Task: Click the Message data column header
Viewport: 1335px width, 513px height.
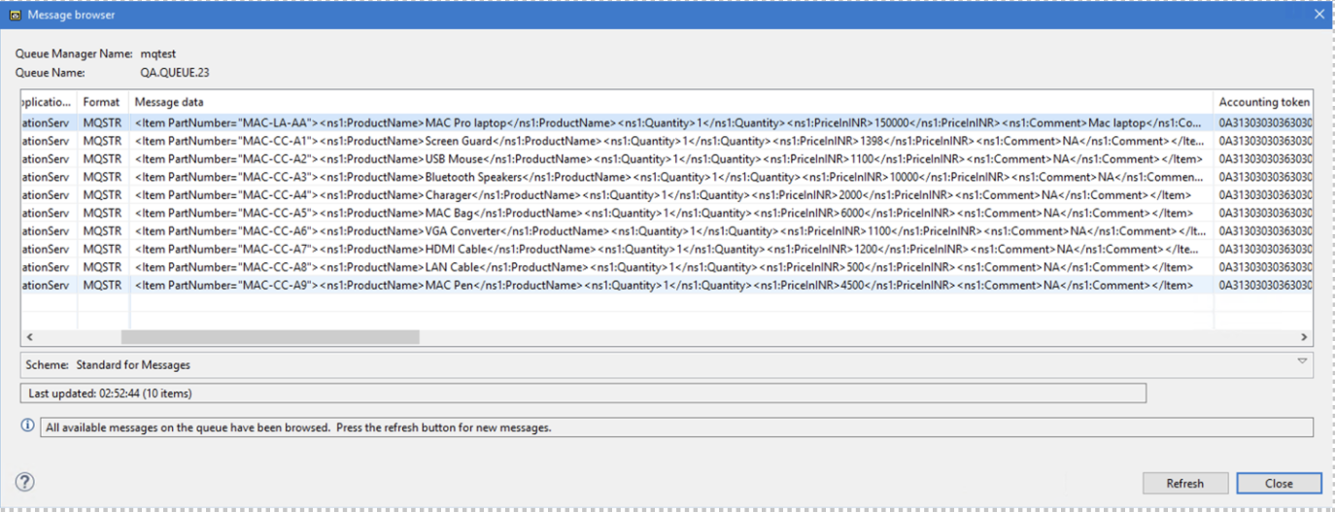Action: coord(671,102)
